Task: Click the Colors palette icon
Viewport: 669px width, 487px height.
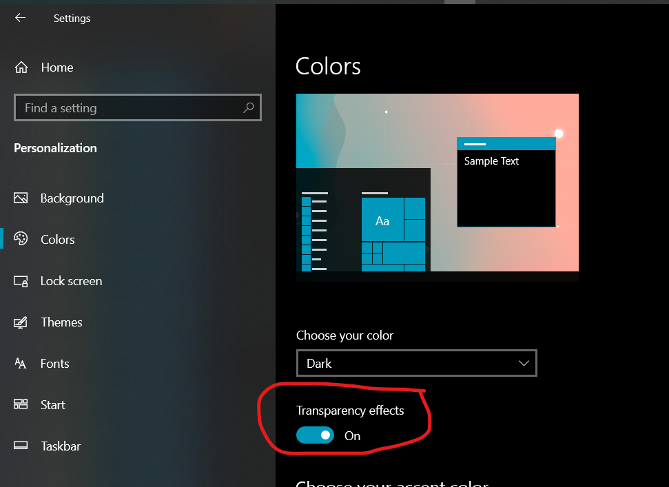Action: [x=21, y=239]
